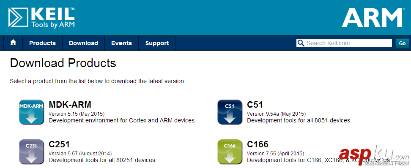Click the asp ku watermark logo

(373, 156)
